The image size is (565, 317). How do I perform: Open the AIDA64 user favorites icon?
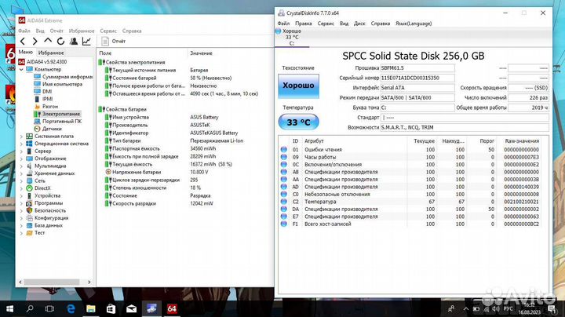74,41
